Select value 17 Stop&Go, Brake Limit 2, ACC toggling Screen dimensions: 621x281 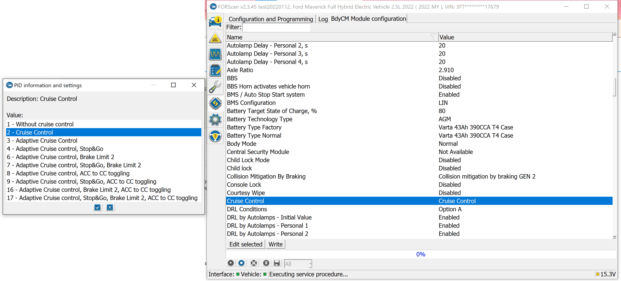tap(104, 198)
